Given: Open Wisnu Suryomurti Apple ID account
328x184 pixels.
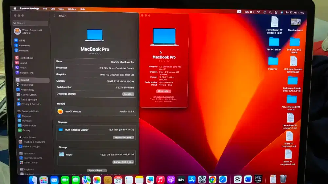Looking at the screenshot, I should [28, 31].
